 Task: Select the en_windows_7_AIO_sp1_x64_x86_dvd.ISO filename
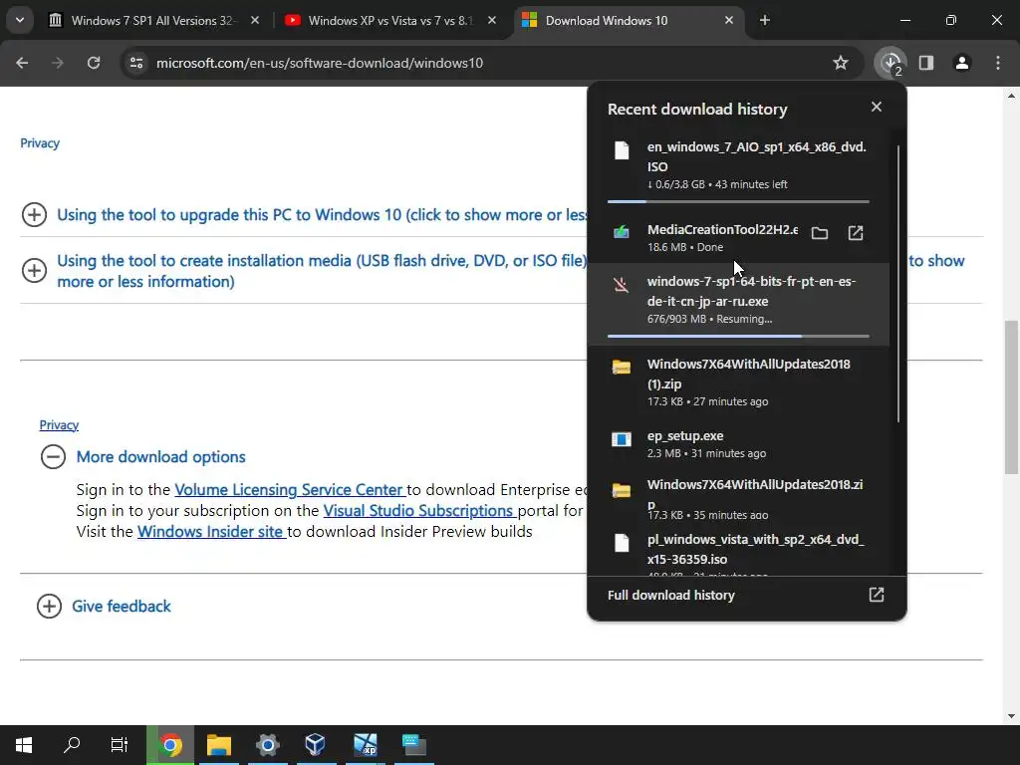[x=757, y=156]
